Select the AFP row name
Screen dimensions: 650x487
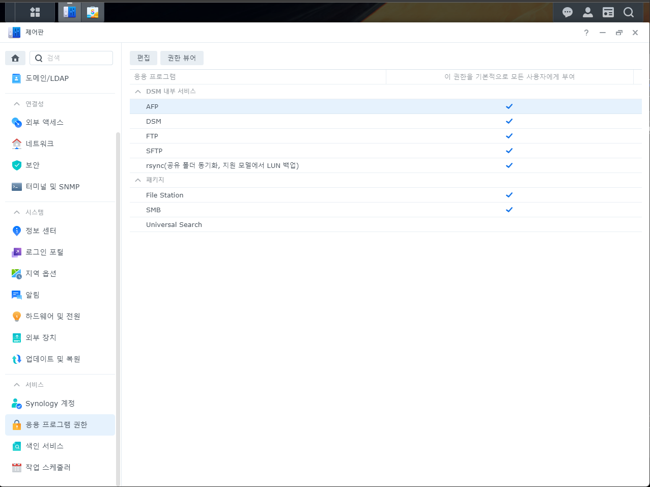tap(152, 106)
